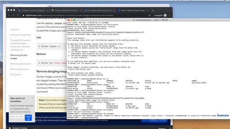Screen dimensions: 230x129
Task: Open a new browser tab
Action: (x=153, y=10)
